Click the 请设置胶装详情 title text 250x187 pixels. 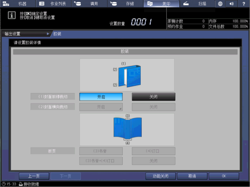(x=27, y=42)
